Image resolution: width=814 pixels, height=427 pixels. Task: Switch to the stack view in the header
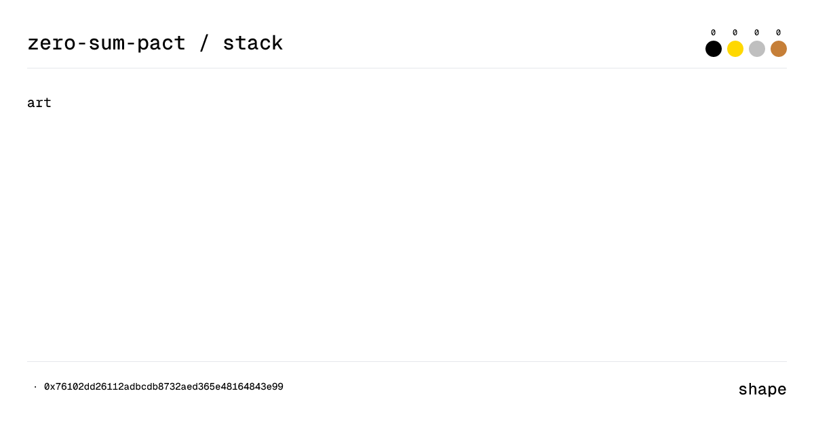[253, 43]
